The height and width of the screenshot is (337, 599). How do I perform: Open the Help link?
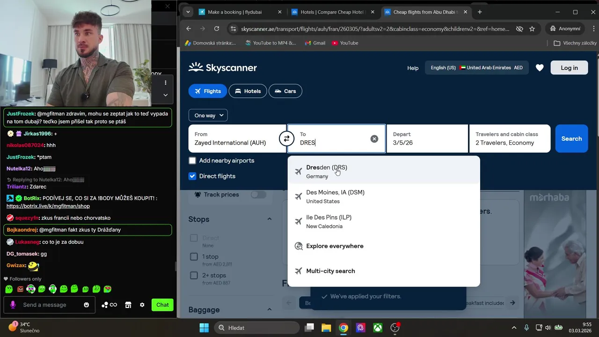pyautogui.click(x=413, y=68)
